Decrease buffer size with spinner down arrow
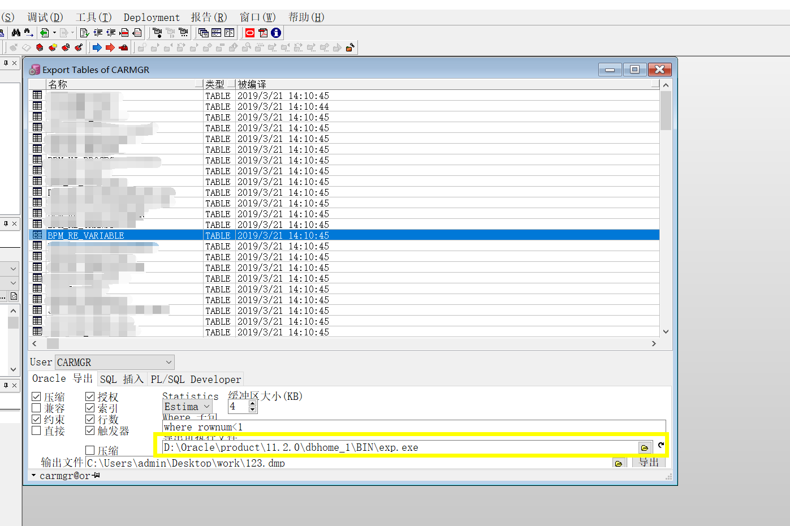790x526 pixels. (x=252, y=409)
